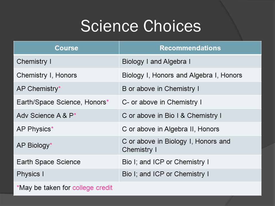Select the Course column header

(66, 48)
